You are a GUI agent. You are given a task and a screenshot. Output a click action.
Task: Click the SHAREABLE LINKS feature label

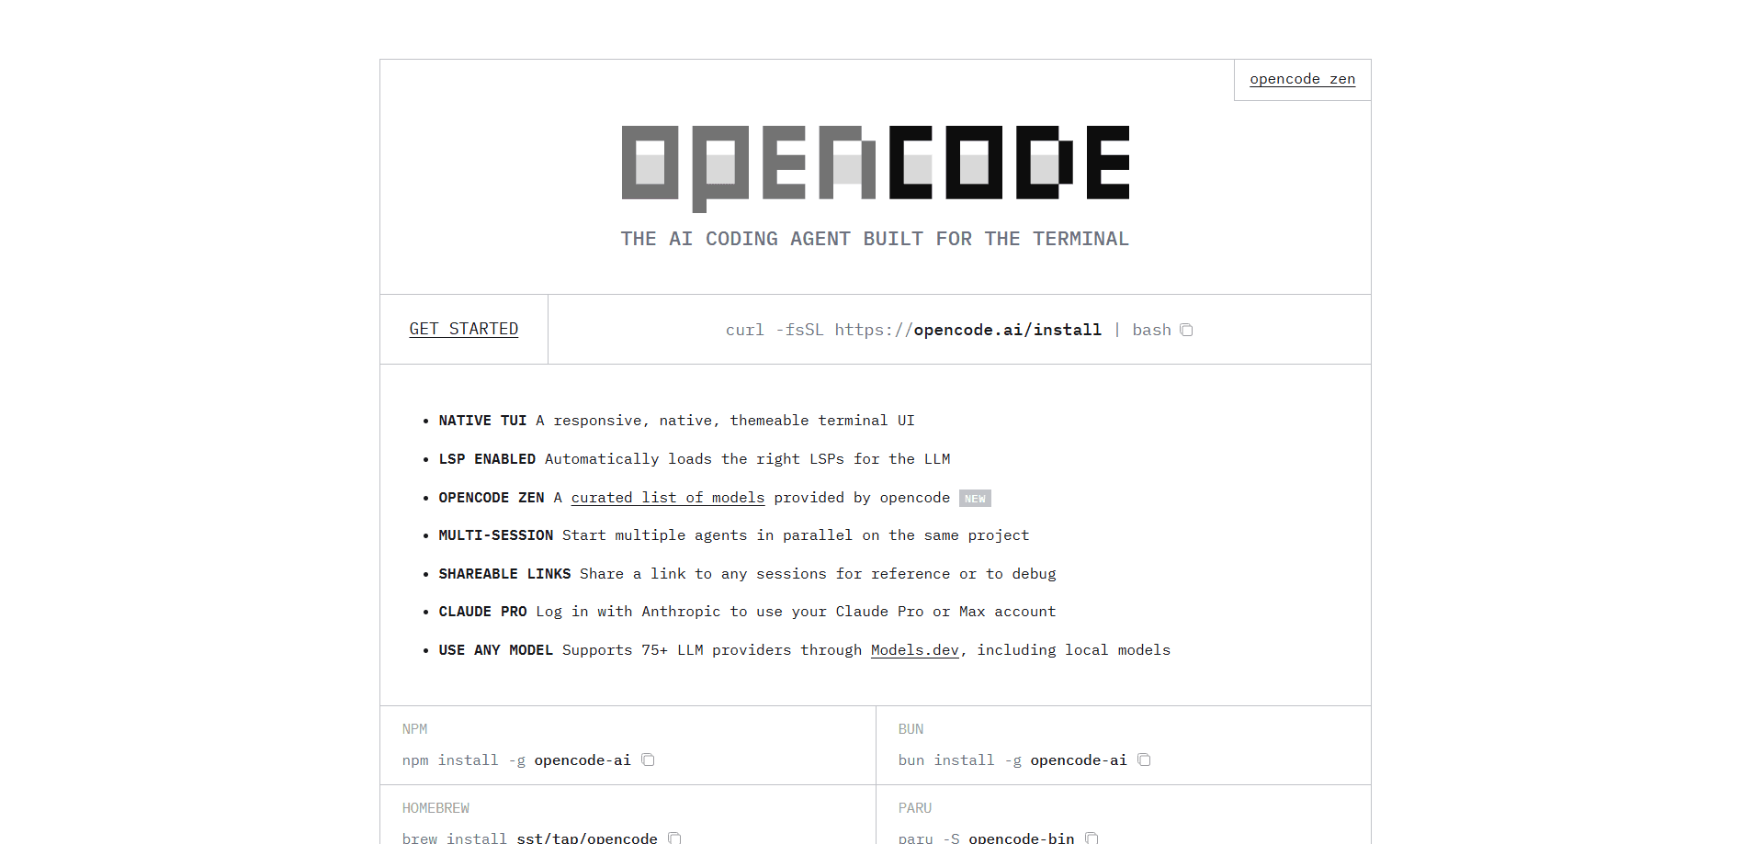[504, 574]
